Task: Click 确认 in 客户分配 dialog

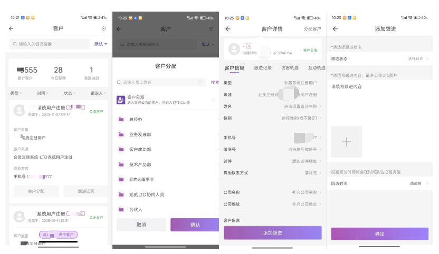Action: [195, 224]
